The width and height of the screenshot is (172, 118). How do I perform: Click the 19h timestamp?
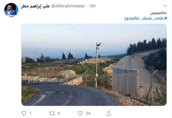(92, 6)
